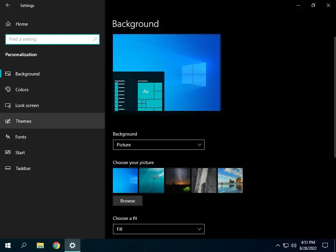Click the Show desktop sliver on the taskbar
Image resolution: width=336 pixels, height=252 pixels.
click(x=335, y=245)
